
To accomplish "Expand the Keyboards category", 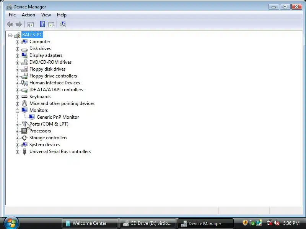I will 17,97.
